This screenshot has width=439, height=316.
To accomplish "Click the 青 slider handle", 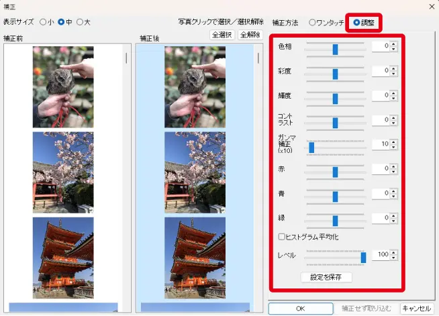I will [x=335, y=197].
